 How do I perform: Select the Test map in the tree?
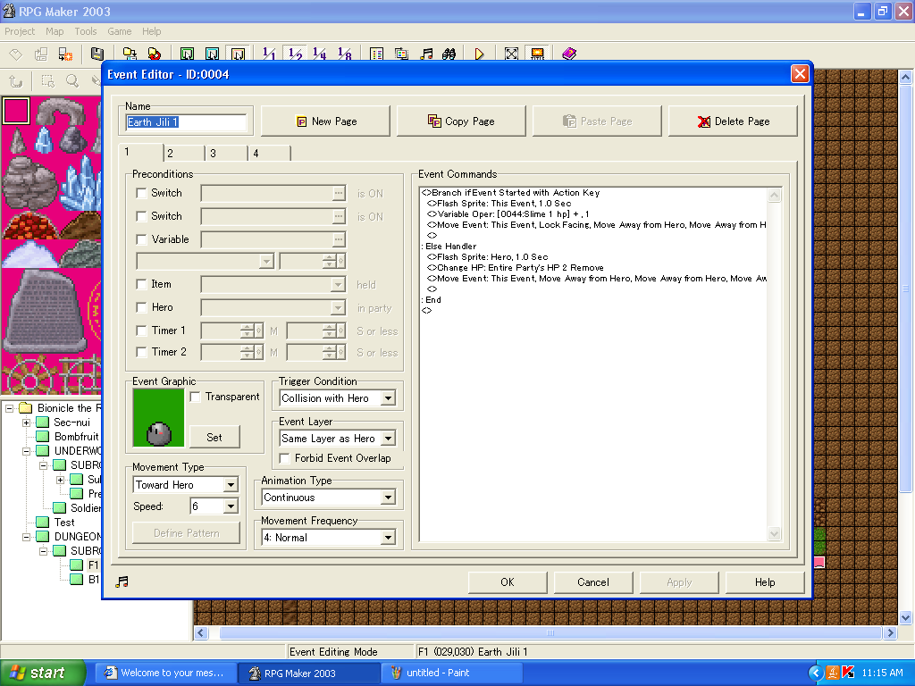click(x=64, y=523)
